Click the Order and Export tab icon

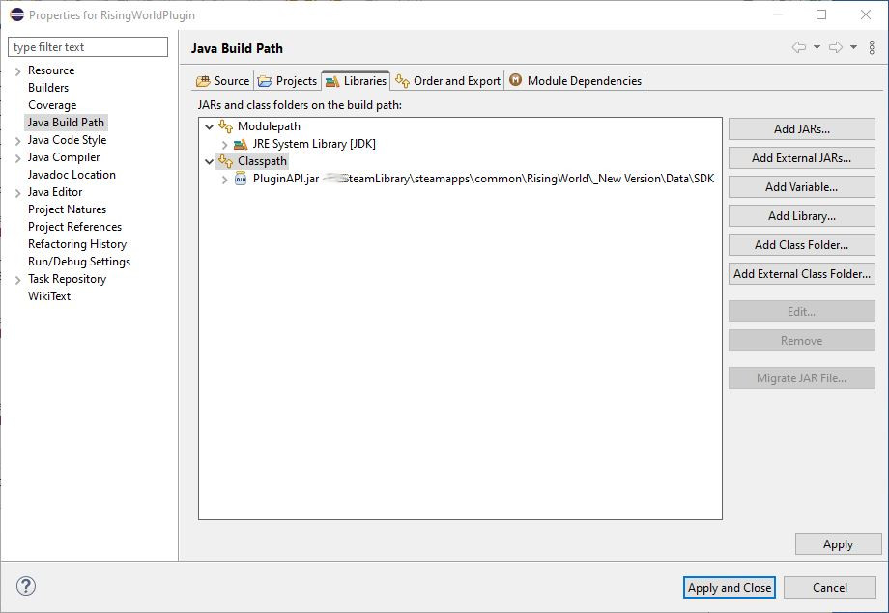tap(403, 81)
